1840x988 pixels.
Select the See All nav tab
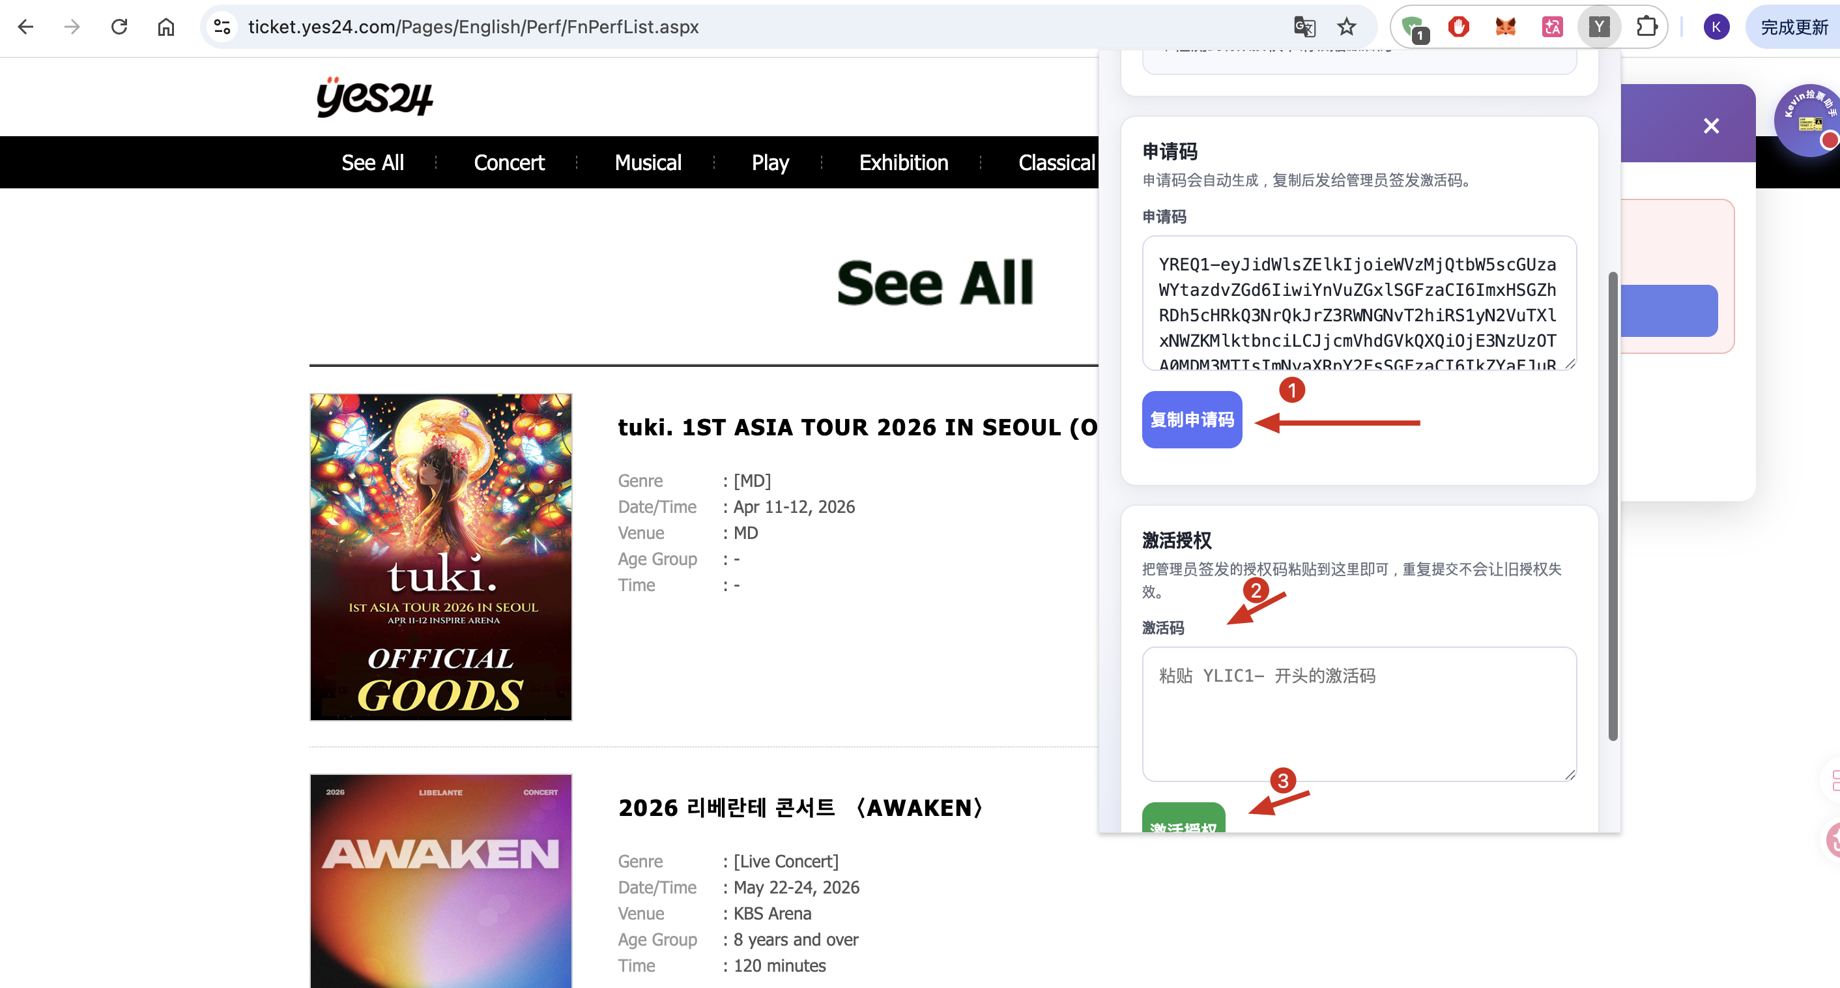point(372,163)
